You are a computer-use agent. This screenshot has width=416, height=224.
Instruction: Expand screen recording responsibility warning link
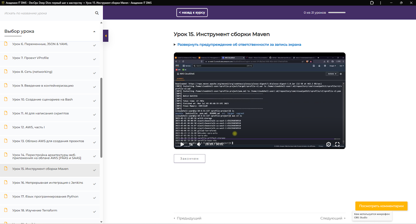pos(239,45)
